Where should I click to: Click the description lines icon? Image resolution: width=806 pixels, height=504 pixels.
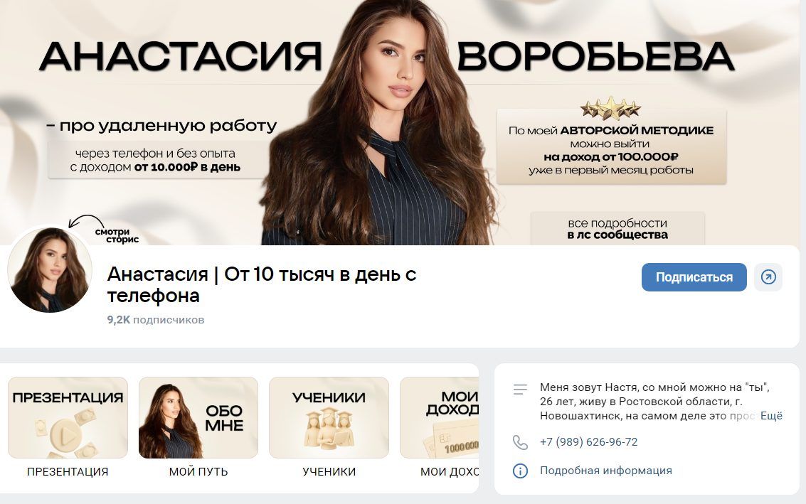pyautogui.click(x=520, y=390)
